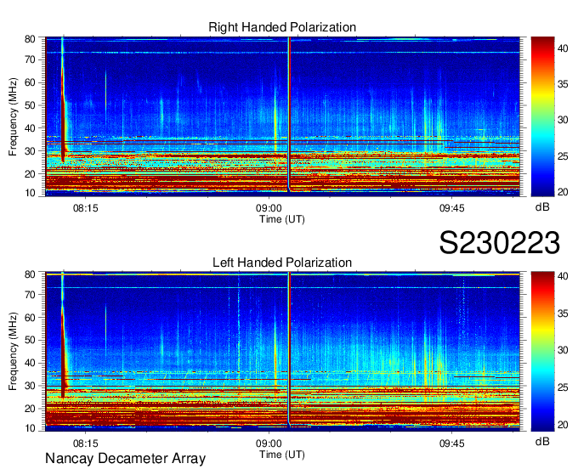This screenshot has width=578, height=469.
Task: Click the 80 MHz tick on bottom plot
Action: [x=30, y=274]
